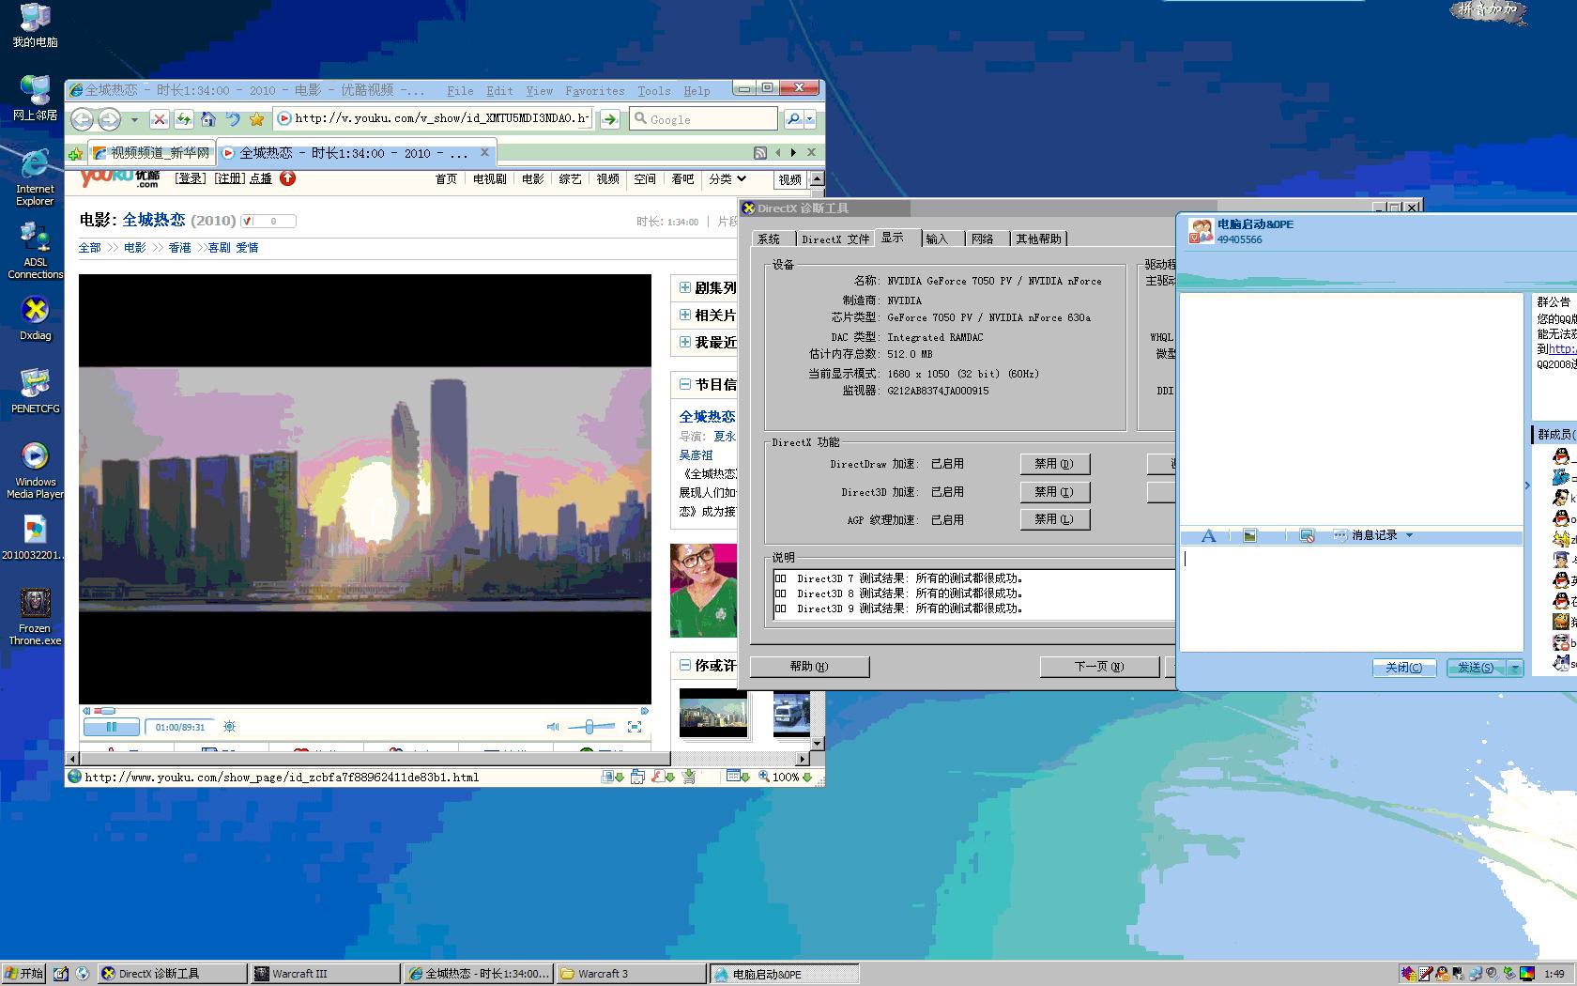Click the zoom 100% icon in browser status bar
The width and height of the screenshot is (1577, 986).
tap(765, 777)
